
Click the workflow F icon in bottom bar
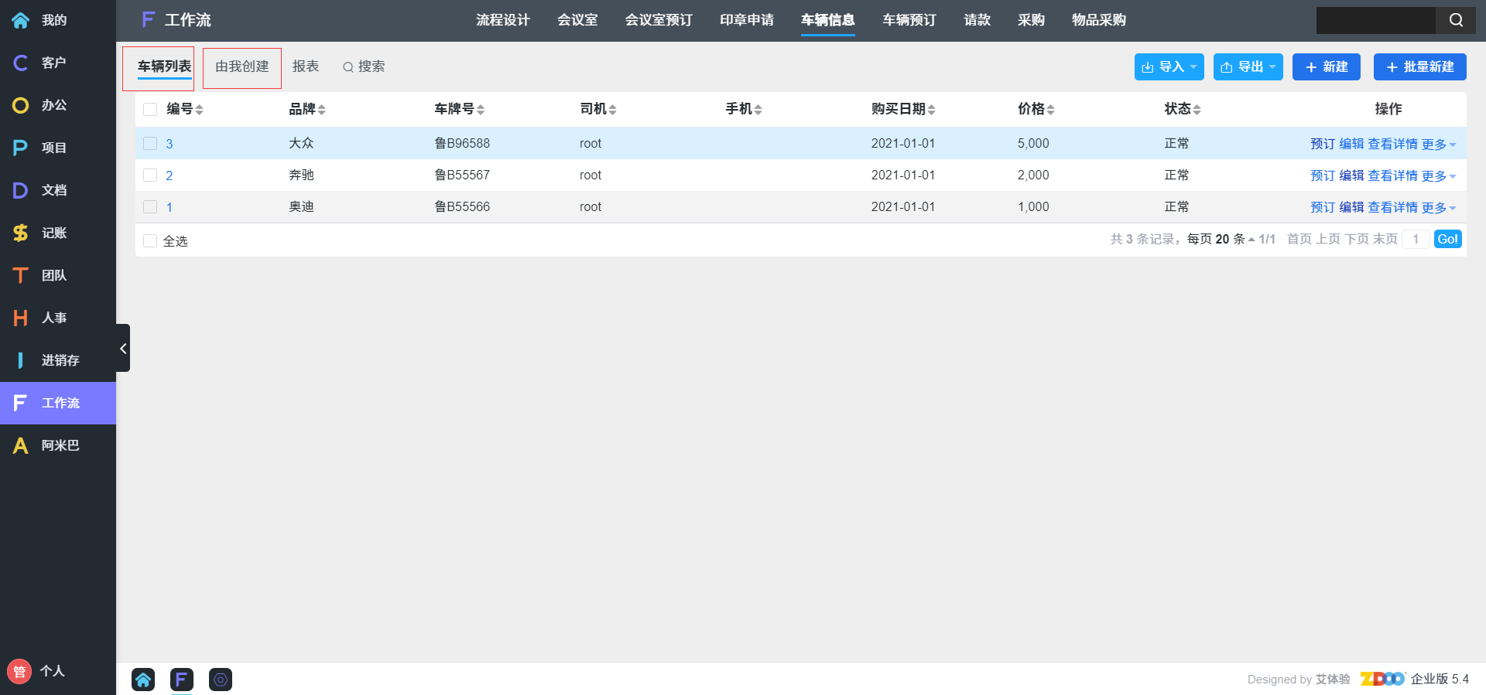tap(181, 680)
